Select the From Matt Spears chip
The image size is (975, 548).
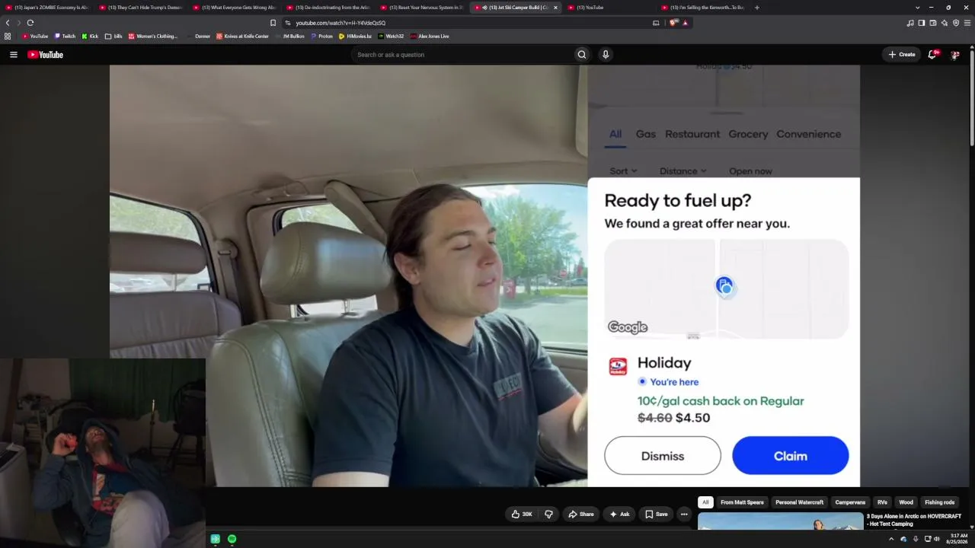[x=742, y=502]
